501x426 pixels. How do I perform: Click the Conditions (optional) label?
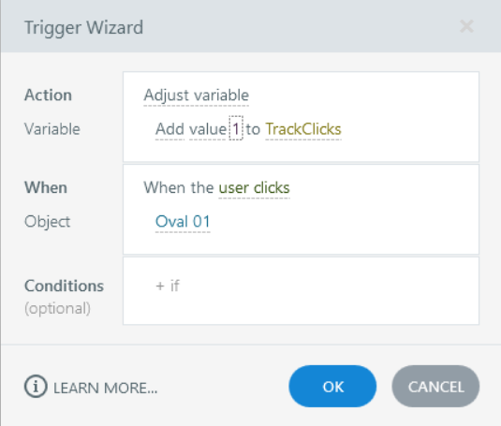click(65, 297)
